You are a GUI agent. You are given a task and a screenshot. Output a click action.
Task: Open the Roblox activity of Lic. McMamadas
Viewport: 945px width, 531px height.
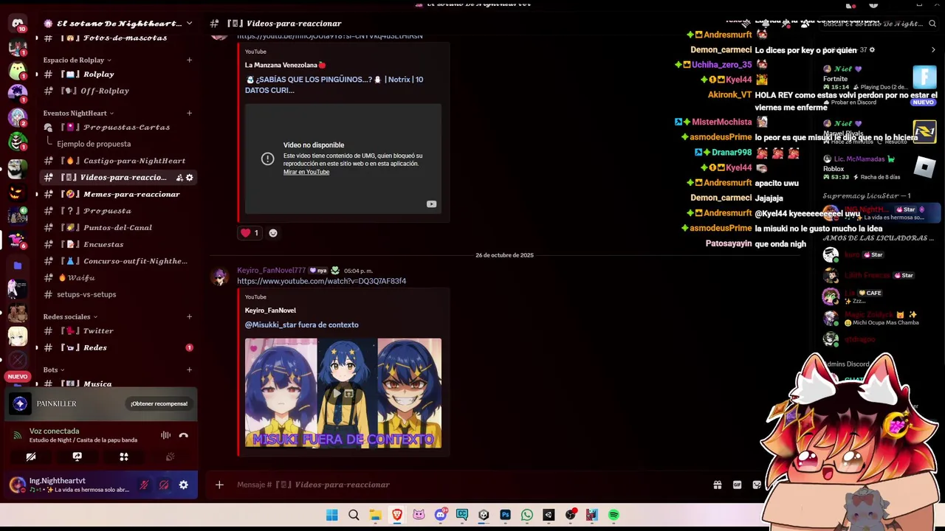click(x=879, y=167)
